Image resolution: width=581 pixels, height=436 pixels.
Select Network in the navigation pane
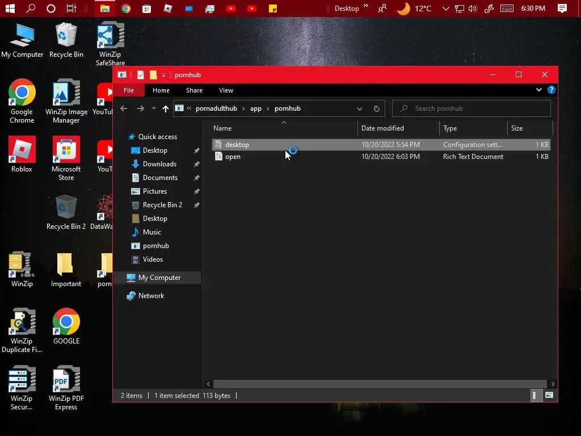(151, 296)
